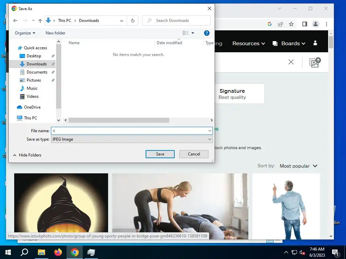Expand the Boards menu on iStock

(289, 44)
